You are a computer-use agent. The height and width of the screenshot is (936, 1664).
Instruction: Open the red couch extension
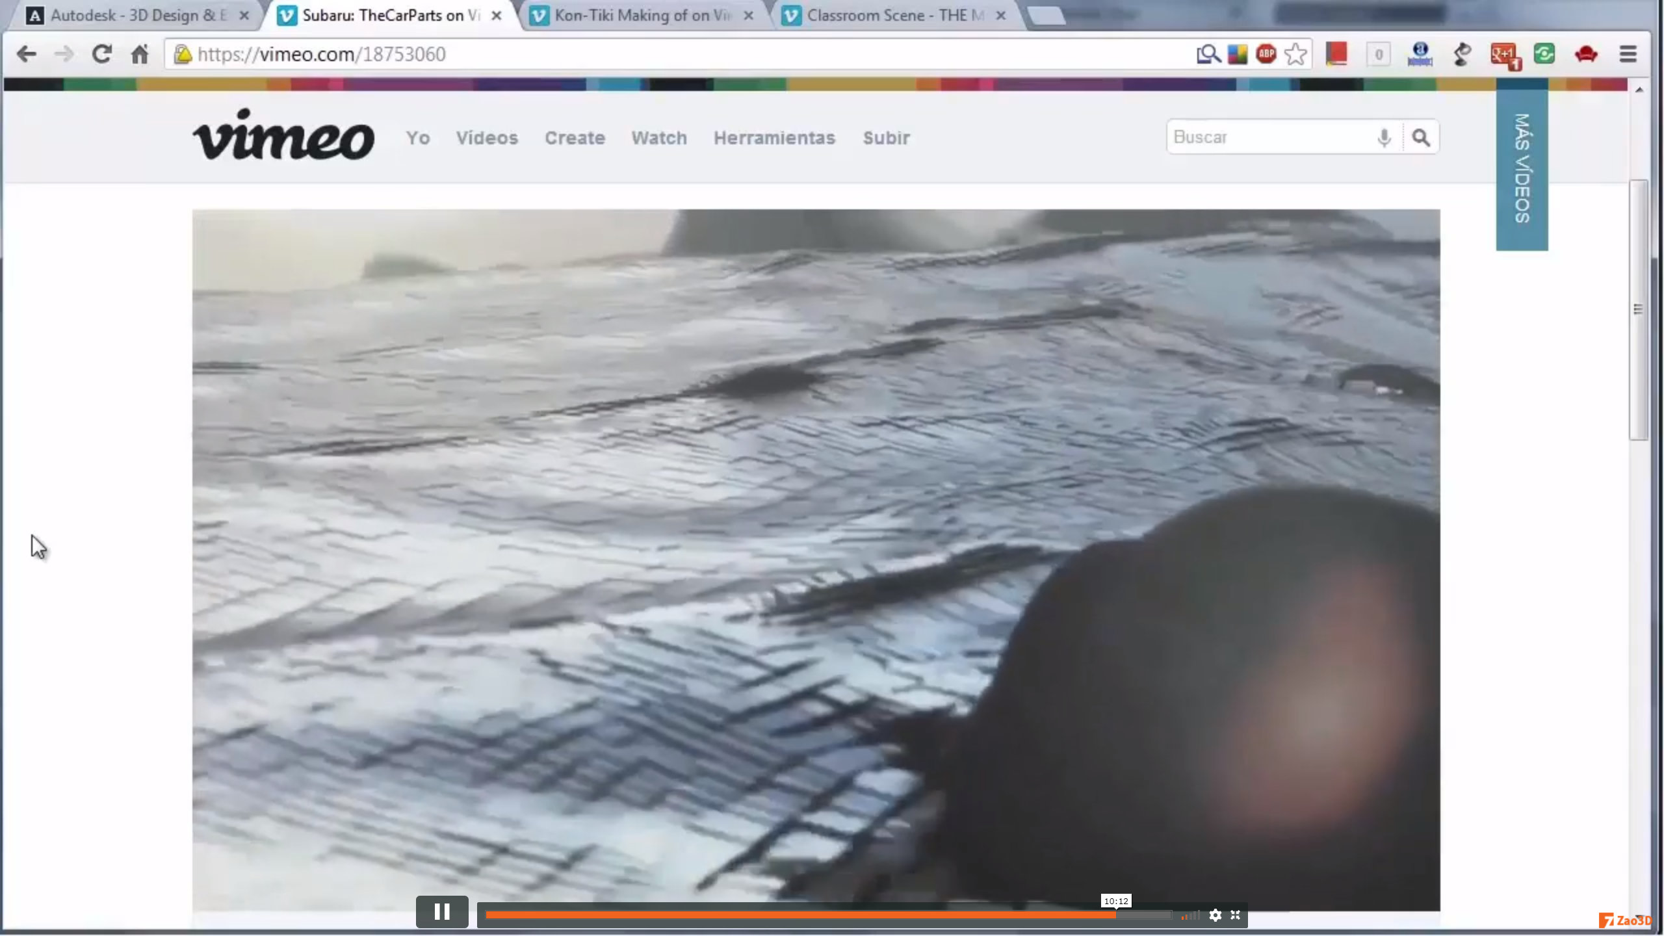[1586, 54]
